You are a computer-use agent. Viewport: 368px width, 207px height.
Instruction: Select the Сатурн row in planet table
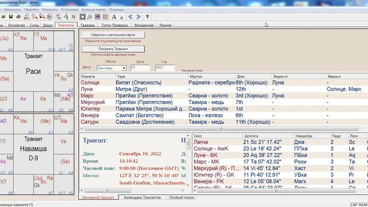tap(224, 122)
